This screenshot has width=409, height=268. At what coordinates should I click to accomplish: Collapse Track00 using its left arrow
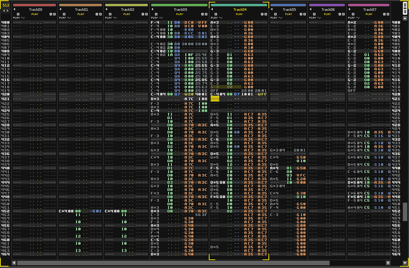(15, 10)
